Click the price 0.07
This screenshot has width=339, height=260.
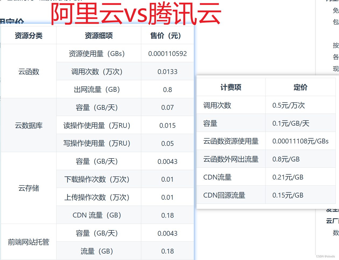[167, 108]
